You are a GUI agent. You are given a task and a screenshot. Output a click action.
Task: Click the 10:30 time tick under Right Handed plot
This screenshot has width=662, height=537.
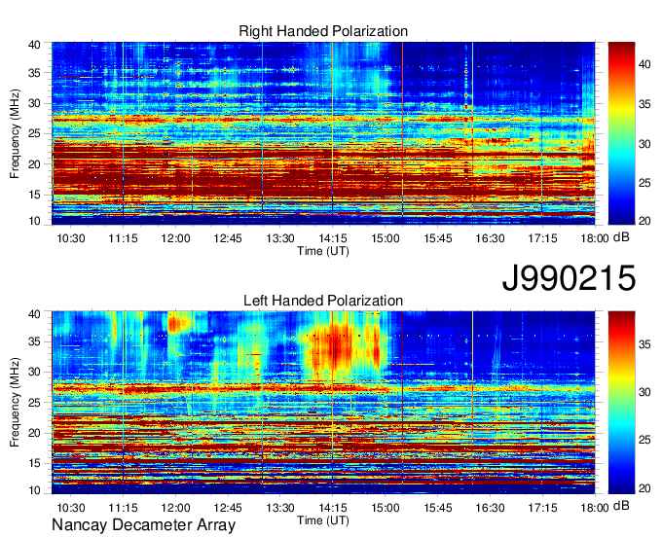tap(70, 238)
